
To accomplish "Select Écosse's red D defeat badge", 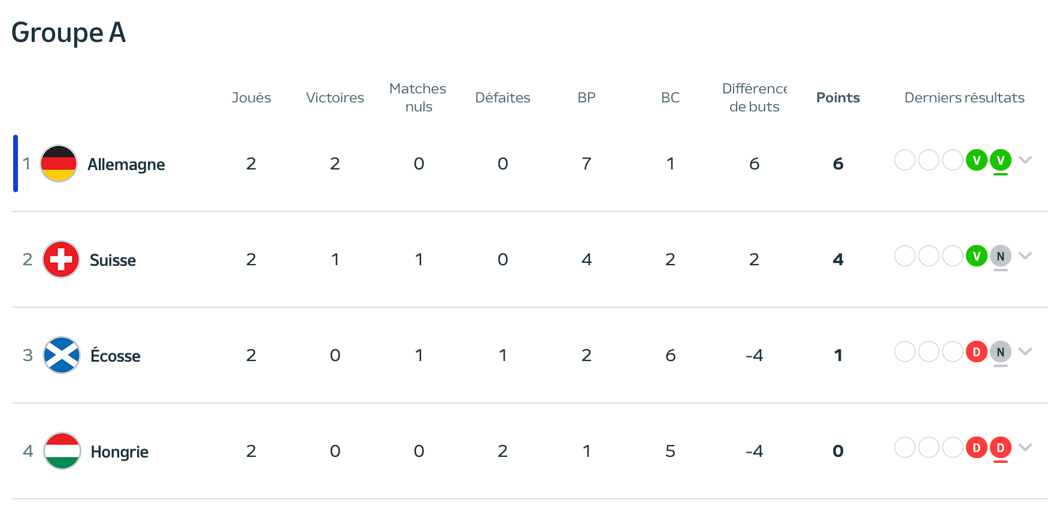I will point(977,352).
